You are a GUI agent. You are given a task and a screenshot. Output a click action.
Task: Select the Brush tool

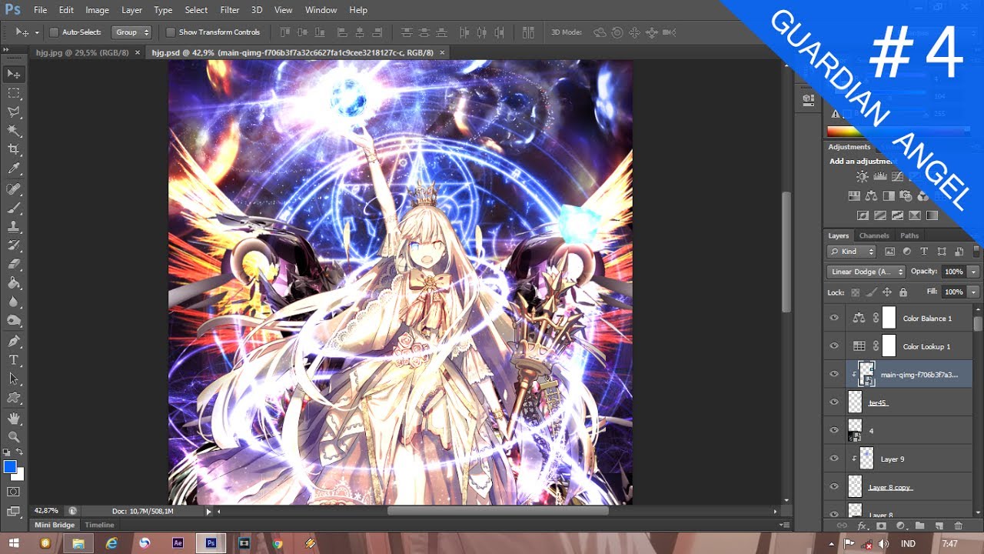click(x=14, y=209)
